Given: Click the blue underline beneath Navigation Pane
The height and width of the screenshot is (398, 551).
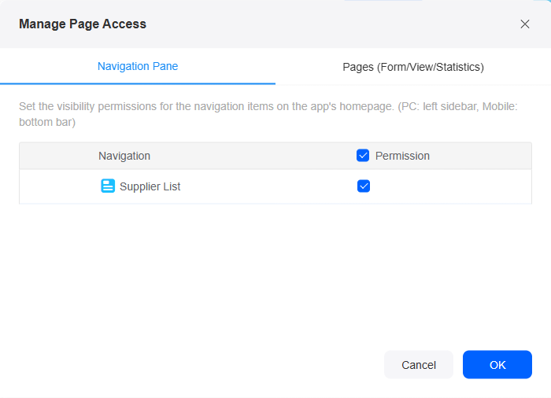Looking at the screenshot, I should coord(138,83).
